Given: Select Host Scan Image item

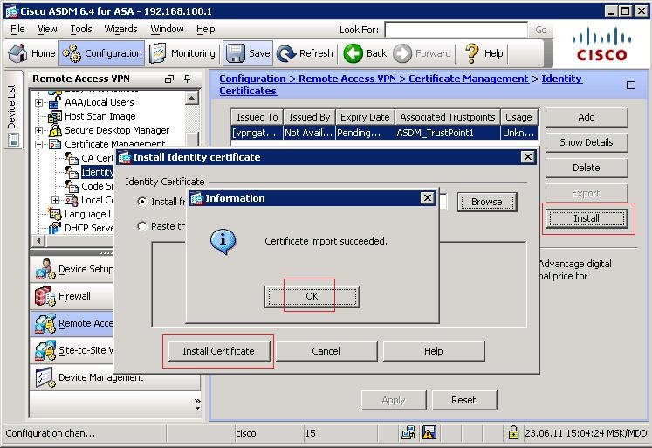Looking at the screenshot, I should (100, 116).
